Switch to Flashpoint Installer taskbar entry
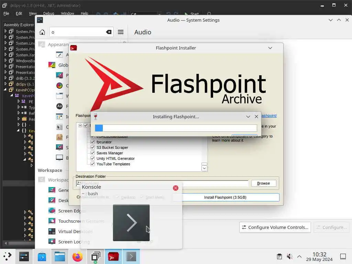 [113, 256]
